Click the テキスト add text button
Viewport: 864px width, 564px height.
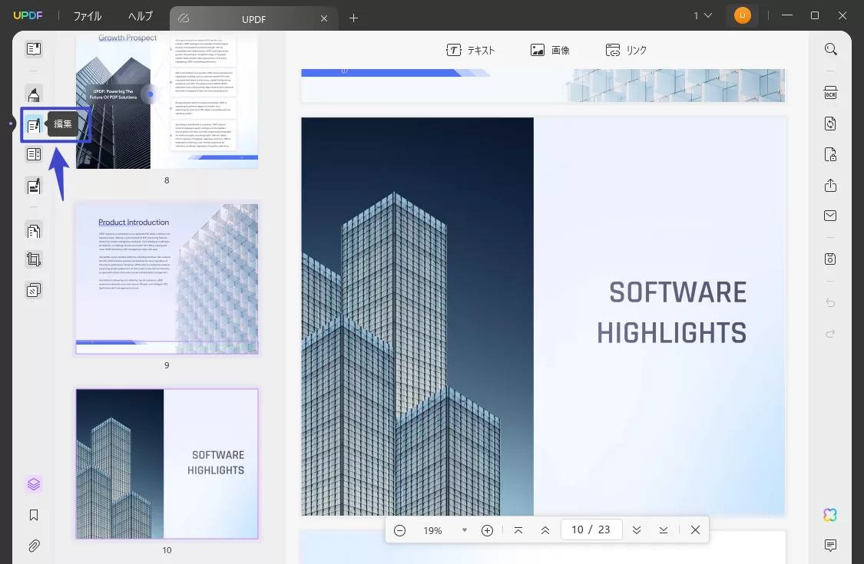471,50
